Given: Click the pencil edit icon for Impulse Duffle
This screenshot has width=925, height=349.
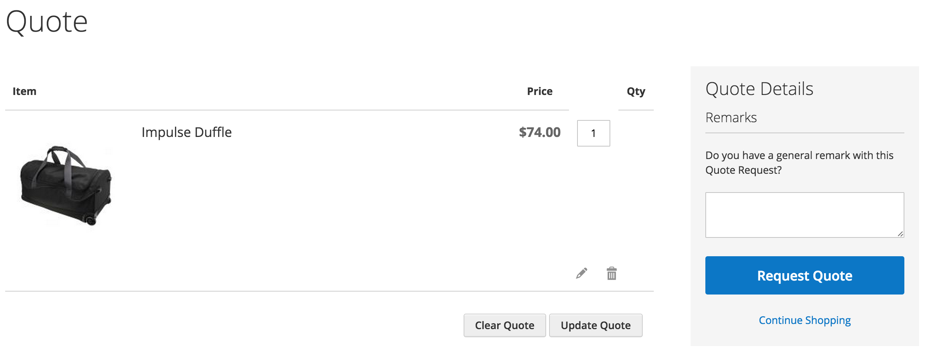Looking at the screenshot, I should tap(582, 274).
